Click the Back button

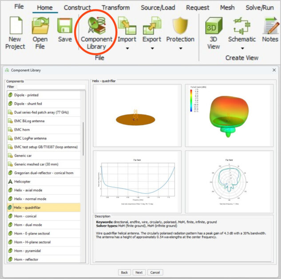pyautogui.click(x=124, y=272)
